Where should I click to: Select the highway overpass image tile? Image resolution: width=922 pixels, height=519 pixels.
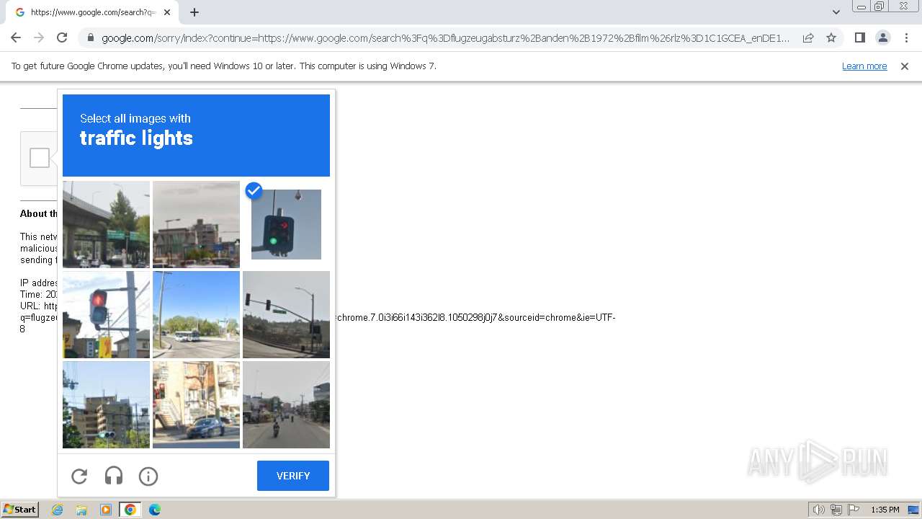pyautogui.click(x=106, y=224)
